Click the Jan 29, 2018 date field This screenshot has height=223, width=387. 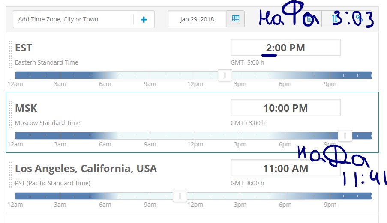197,19
